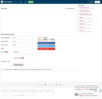Viewport: 102px width, 99px height.
Task: Open the Paste Exposure dropdown showing Public
Action: (23, 45)
